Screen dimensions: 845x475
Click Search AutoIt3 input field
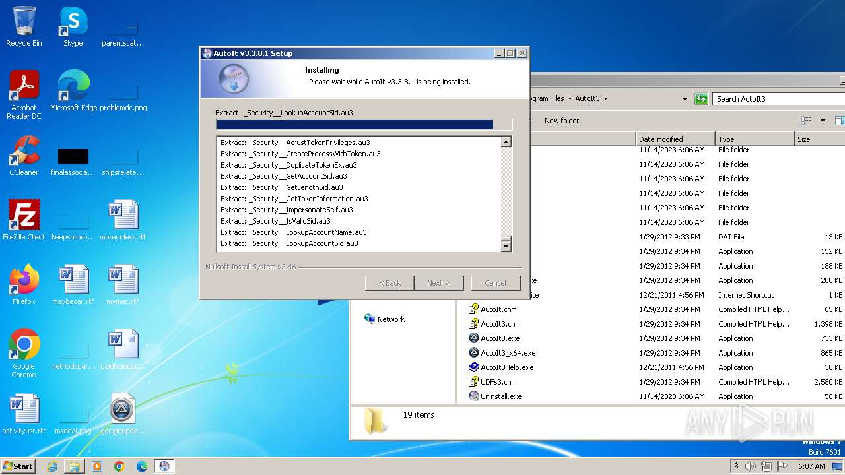click(x=779, y=99)
